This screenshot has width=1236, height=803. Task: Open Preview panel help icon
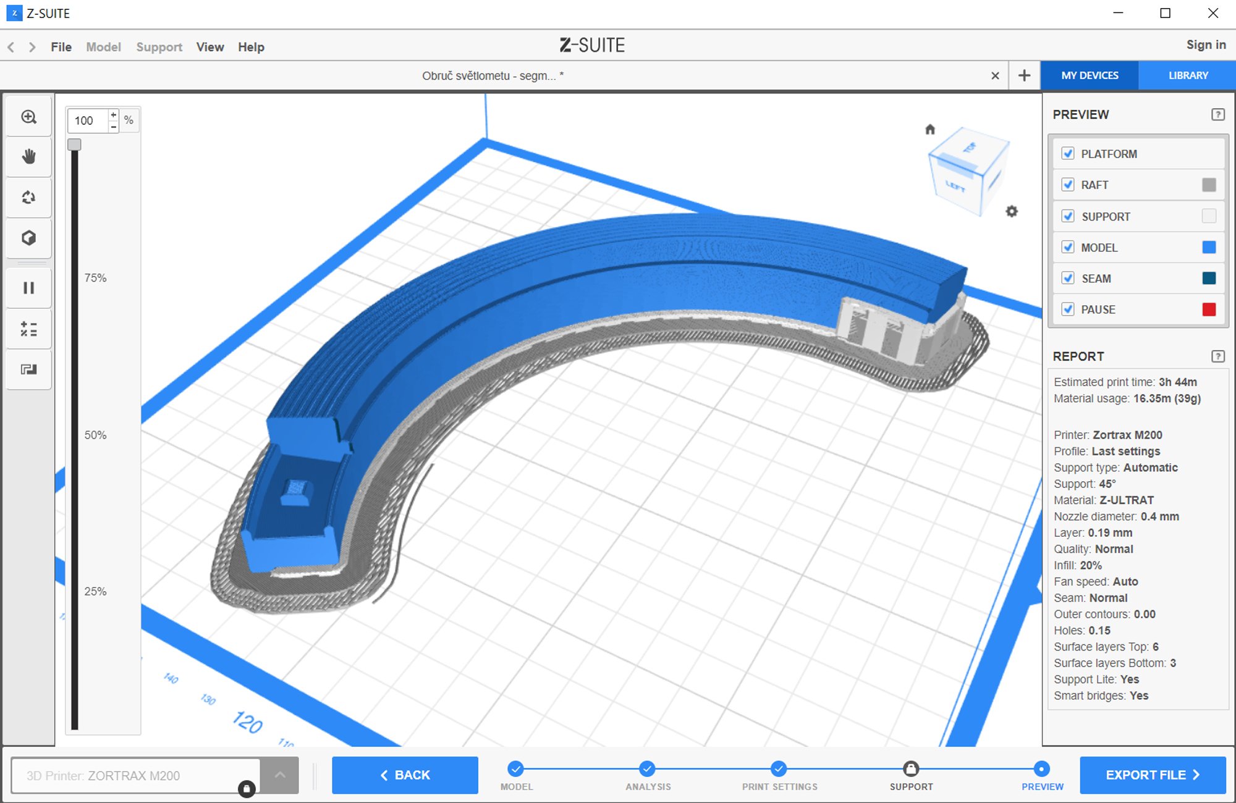point(1217,114)
